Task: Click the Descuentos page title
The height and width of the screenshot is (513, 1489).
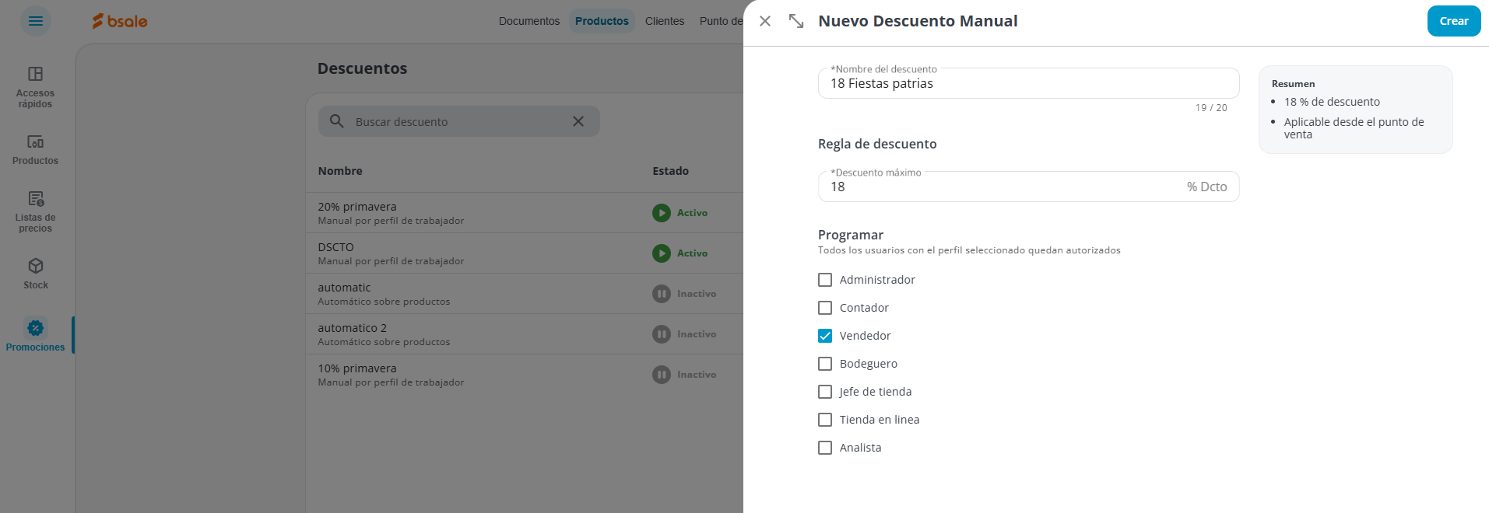Action: coord(362,68)
